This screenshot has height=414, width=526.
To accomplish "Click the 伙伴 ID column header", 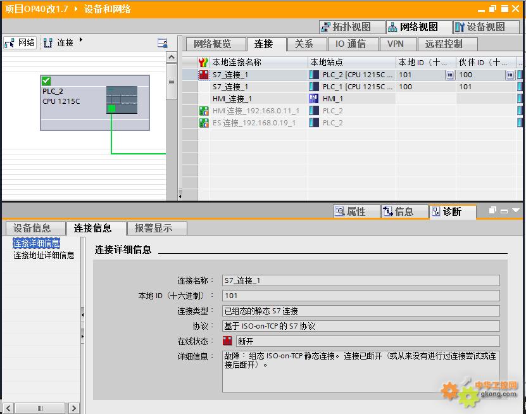I will click(486, 62).
